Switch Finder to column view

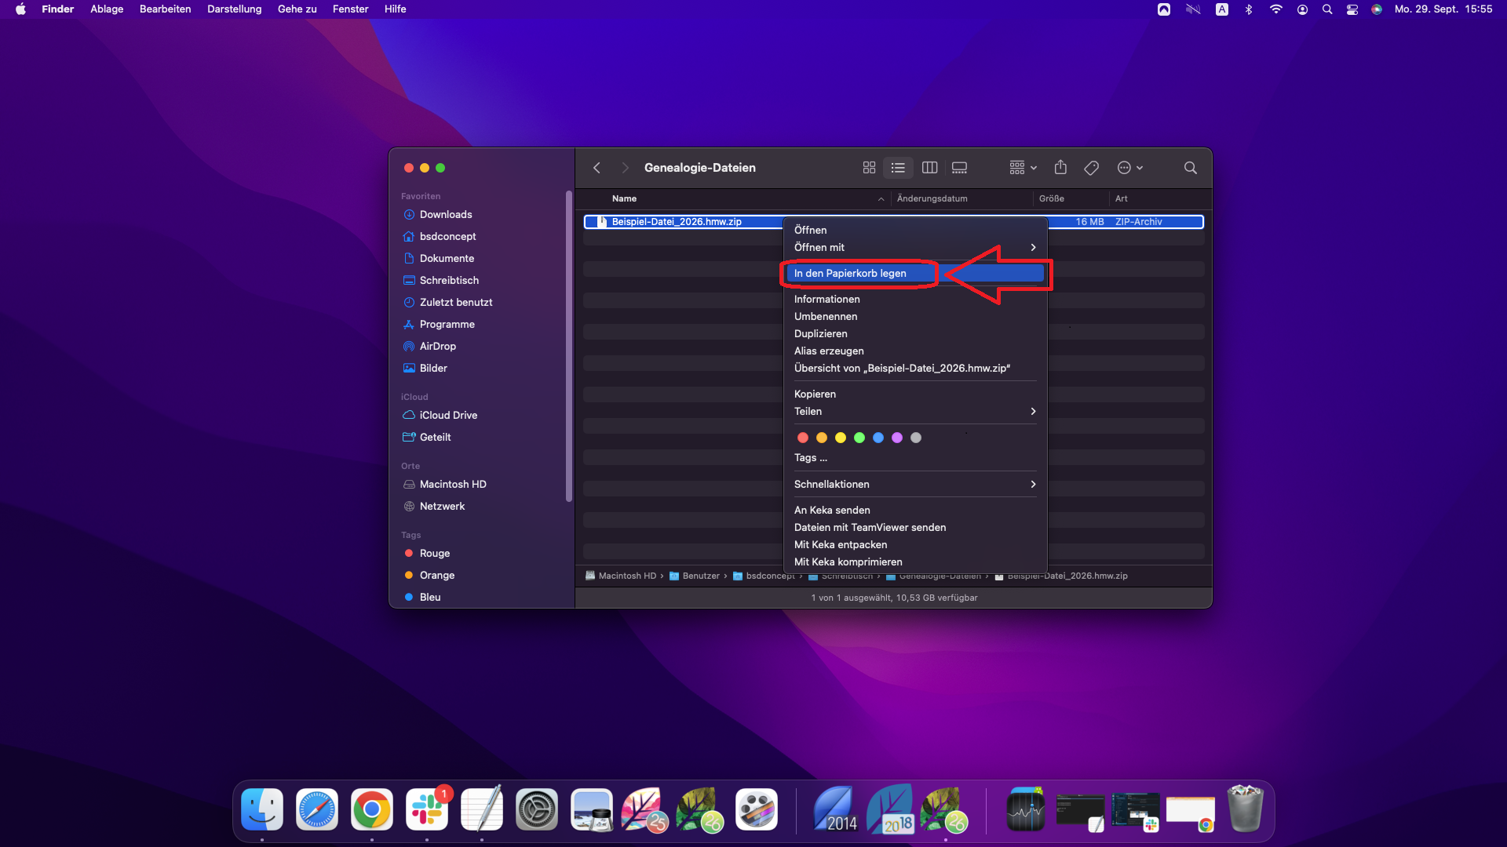[x=929, y=168]
